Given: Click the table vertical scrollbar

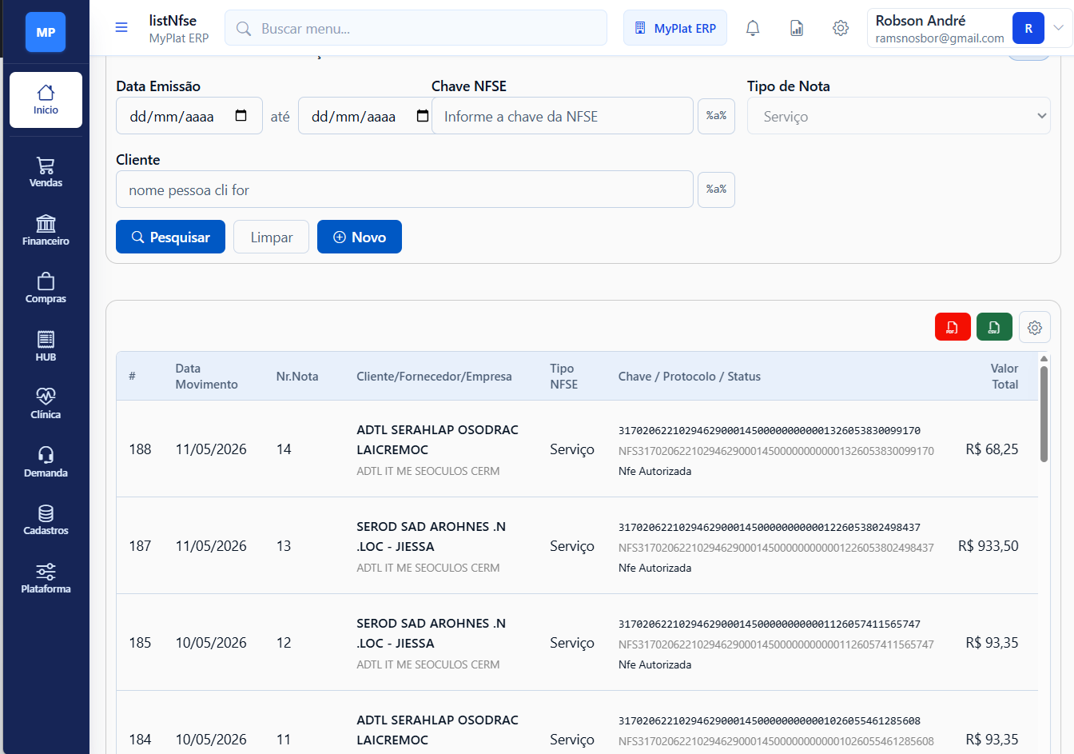Looking at the screenshot, I should (1044, 414).
